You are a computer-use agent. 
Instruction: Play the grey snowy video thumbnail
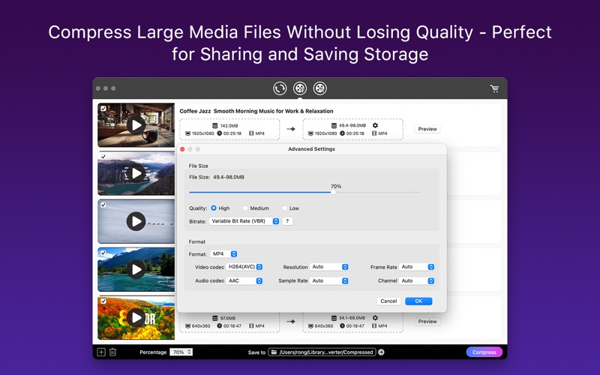(x=136, y=221)
